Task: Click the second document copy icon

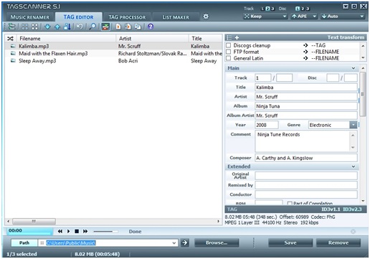Action: point(128,27)
